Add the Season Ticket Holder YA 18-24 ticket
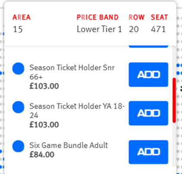182x174 pixels. (149, 113)
